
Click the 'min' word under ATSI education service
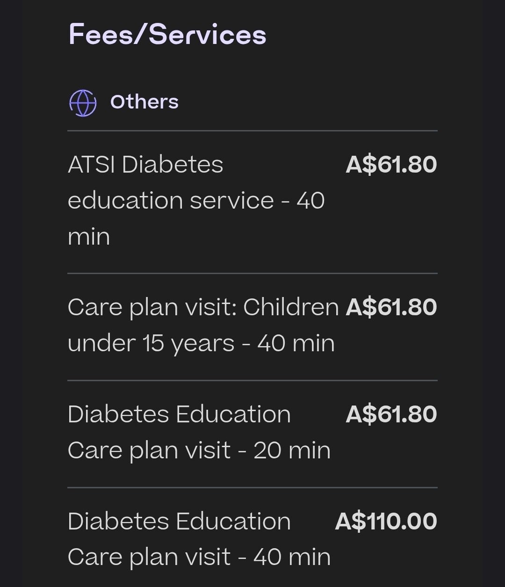89,237
